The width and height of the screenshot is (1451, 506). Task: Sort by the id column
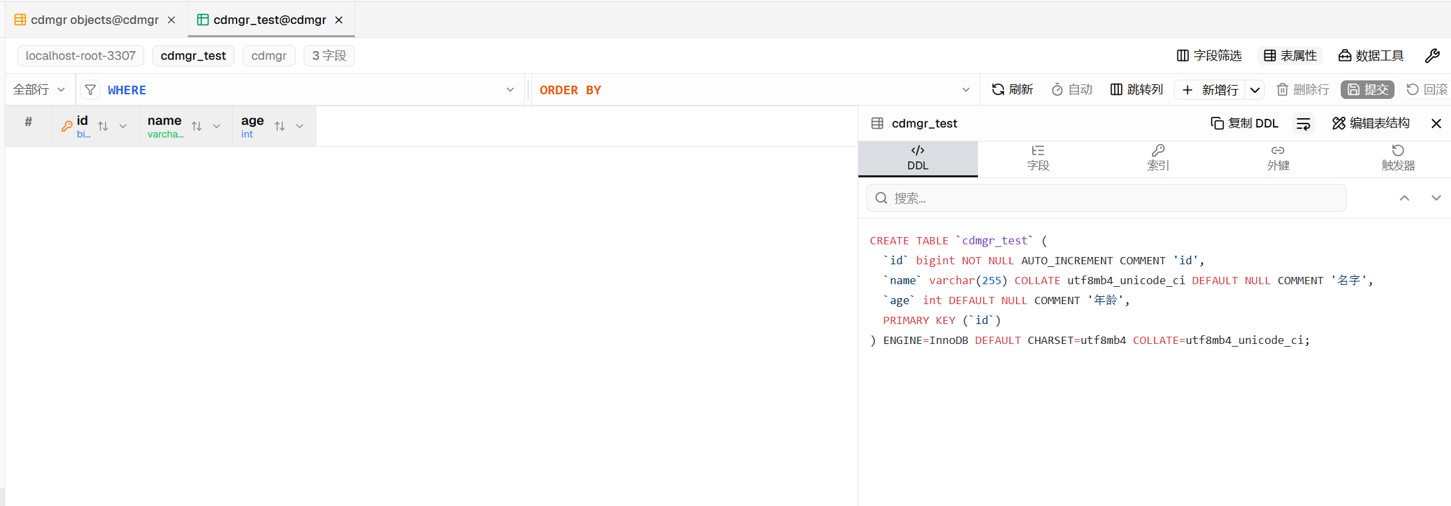coord(103,126)
